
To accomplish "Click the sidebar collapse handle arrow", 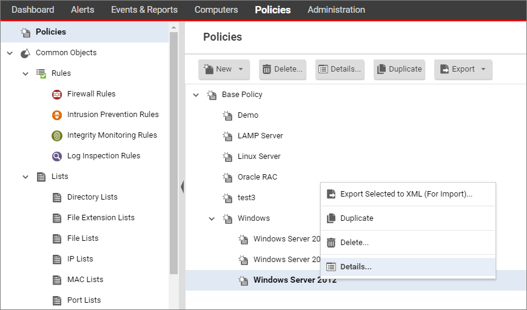I will point(182,186).
